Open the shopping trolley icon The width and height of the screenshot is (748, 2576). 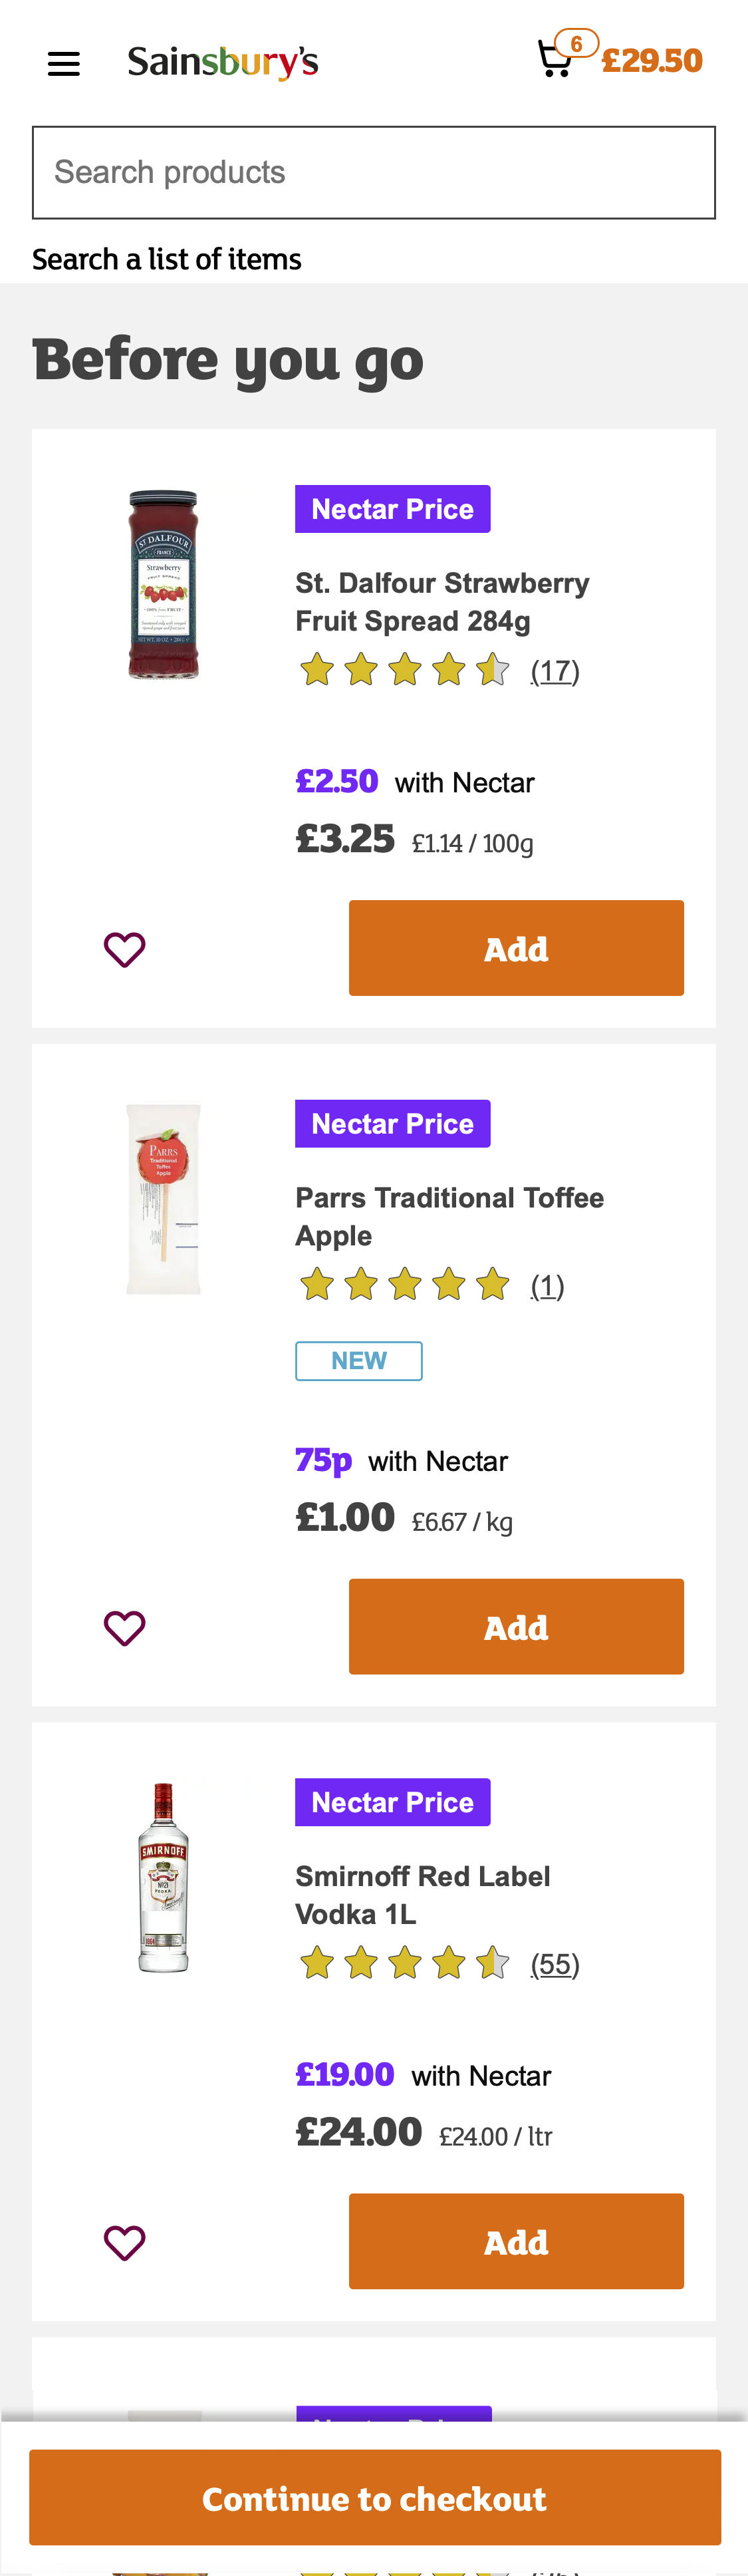pyautogui.click(x=556, y=60)
